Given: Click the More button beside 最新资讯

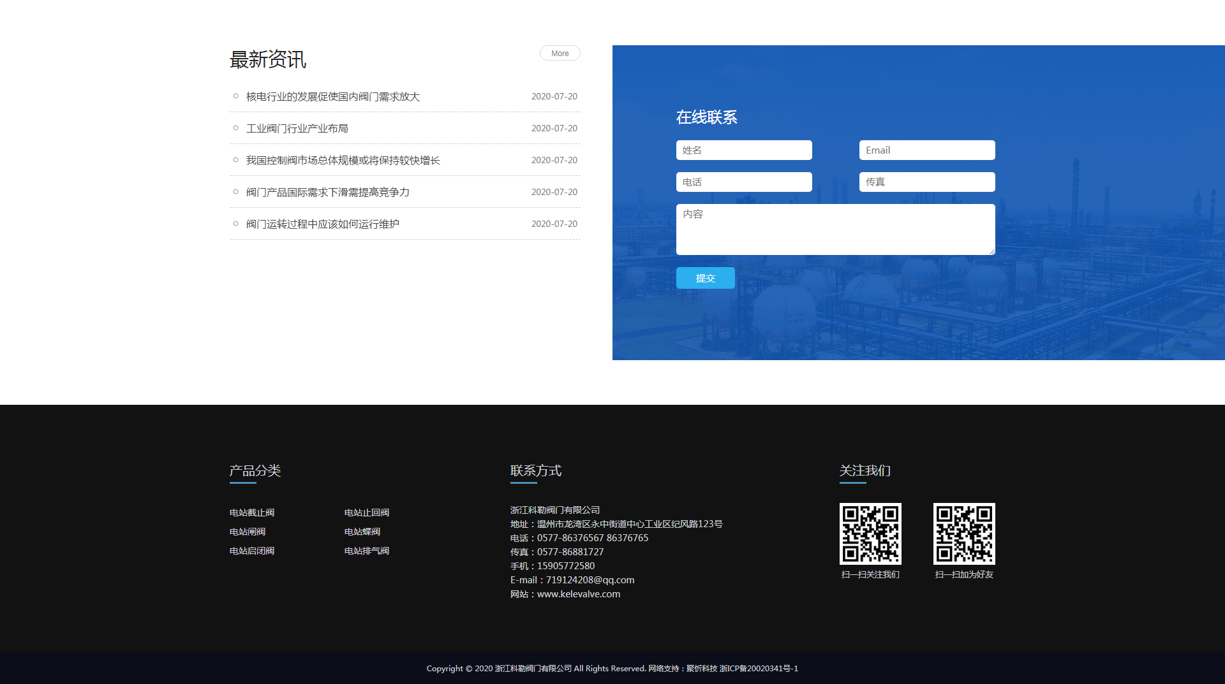Looking at the screenshot, I should 560,54.
